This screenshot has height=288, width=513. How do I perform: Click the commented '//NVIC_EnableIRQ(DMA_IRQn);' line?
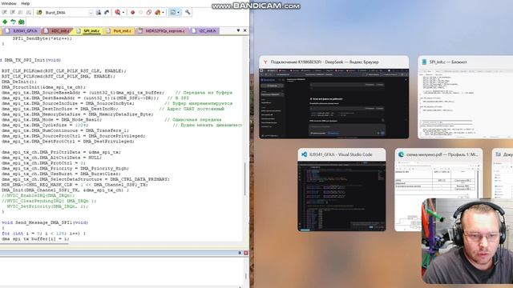pyautogui.click(x=38, y=195)
